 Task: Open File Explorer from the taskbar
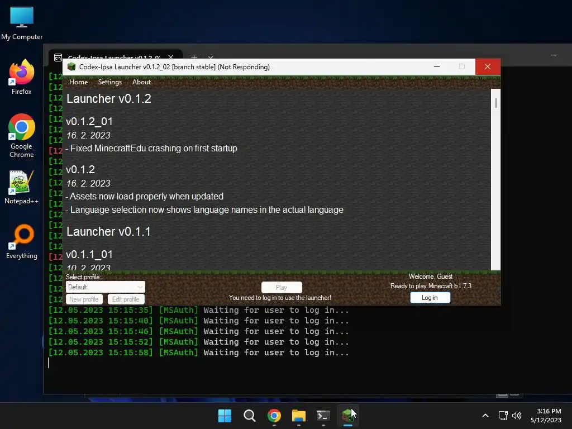[x=299, y=416]
